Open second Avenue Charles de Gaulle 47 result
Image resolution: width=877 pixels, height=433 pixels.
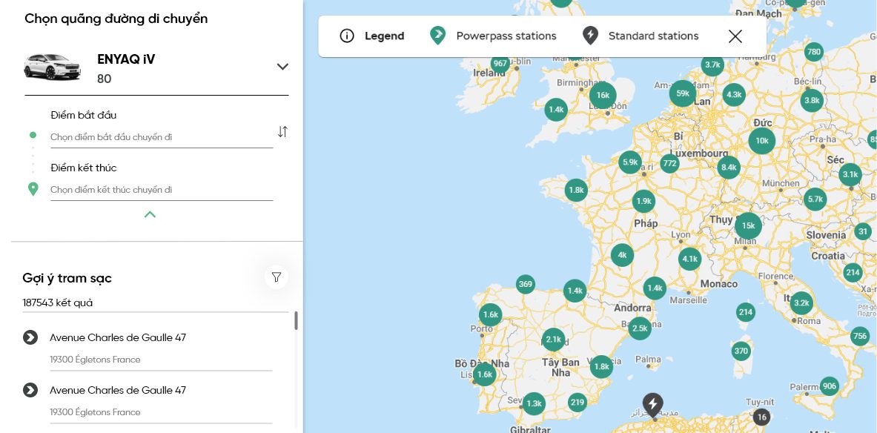pos(118,391)
